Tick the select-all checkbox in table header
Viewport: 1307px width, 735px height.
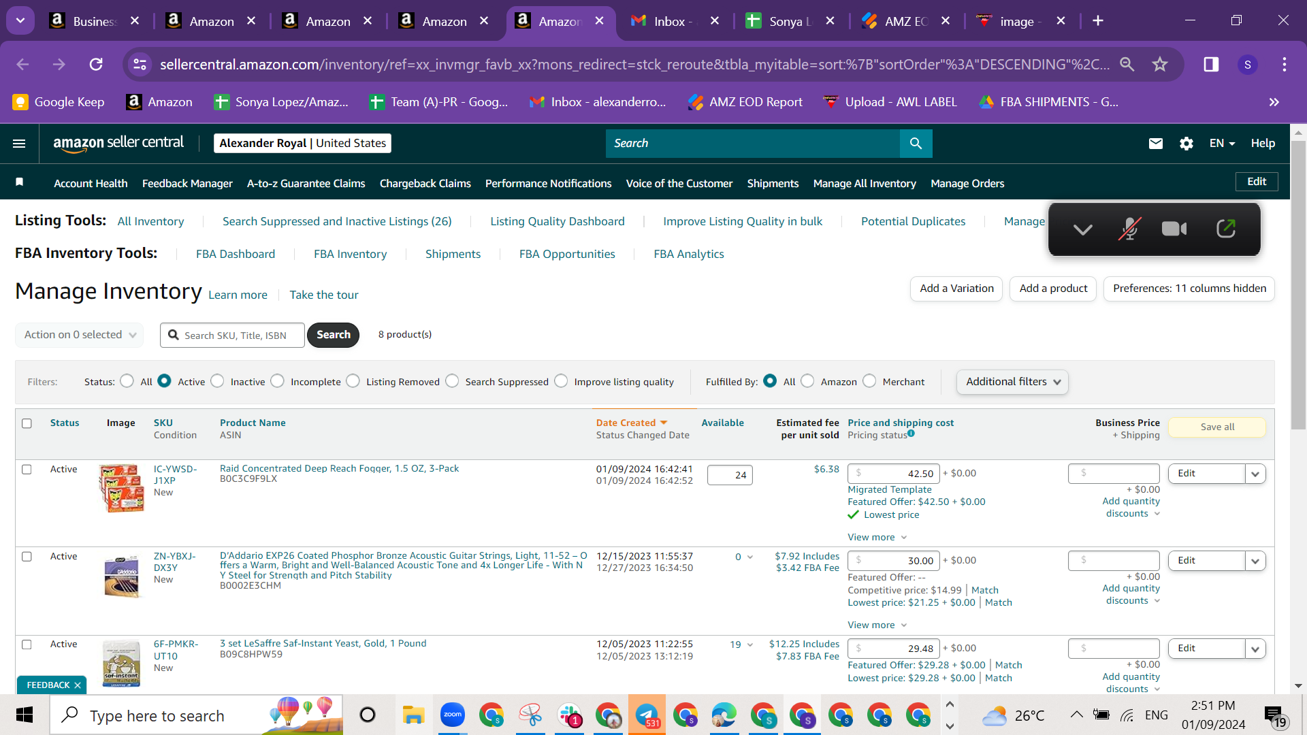27,423
